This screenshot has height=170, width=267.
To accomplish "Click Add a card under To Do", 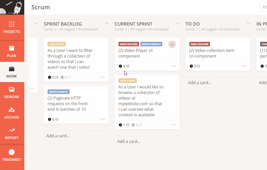I will 200,83.
